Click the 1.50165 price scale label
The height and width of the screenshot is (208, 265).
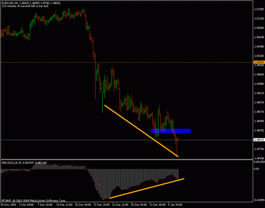pyautogui.click(x=259, y=56)
